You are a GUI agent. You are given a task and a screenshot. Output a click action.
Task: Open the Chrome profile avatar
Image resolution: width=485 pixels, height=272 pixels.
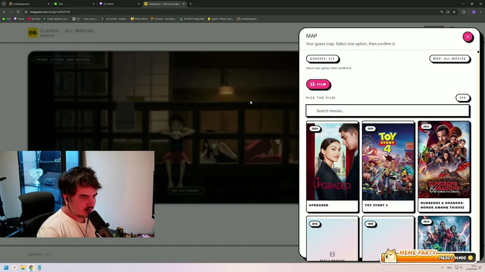pos(474,12)
